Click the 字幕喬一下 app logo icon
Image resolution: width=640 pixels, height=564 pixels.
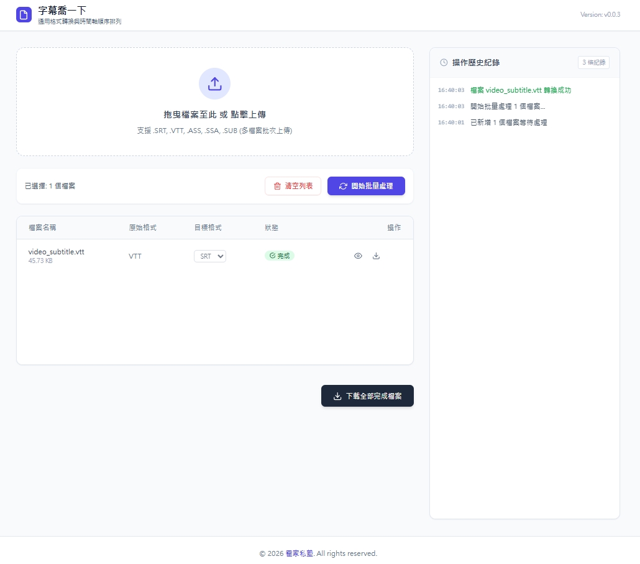[x=24, y=15]
